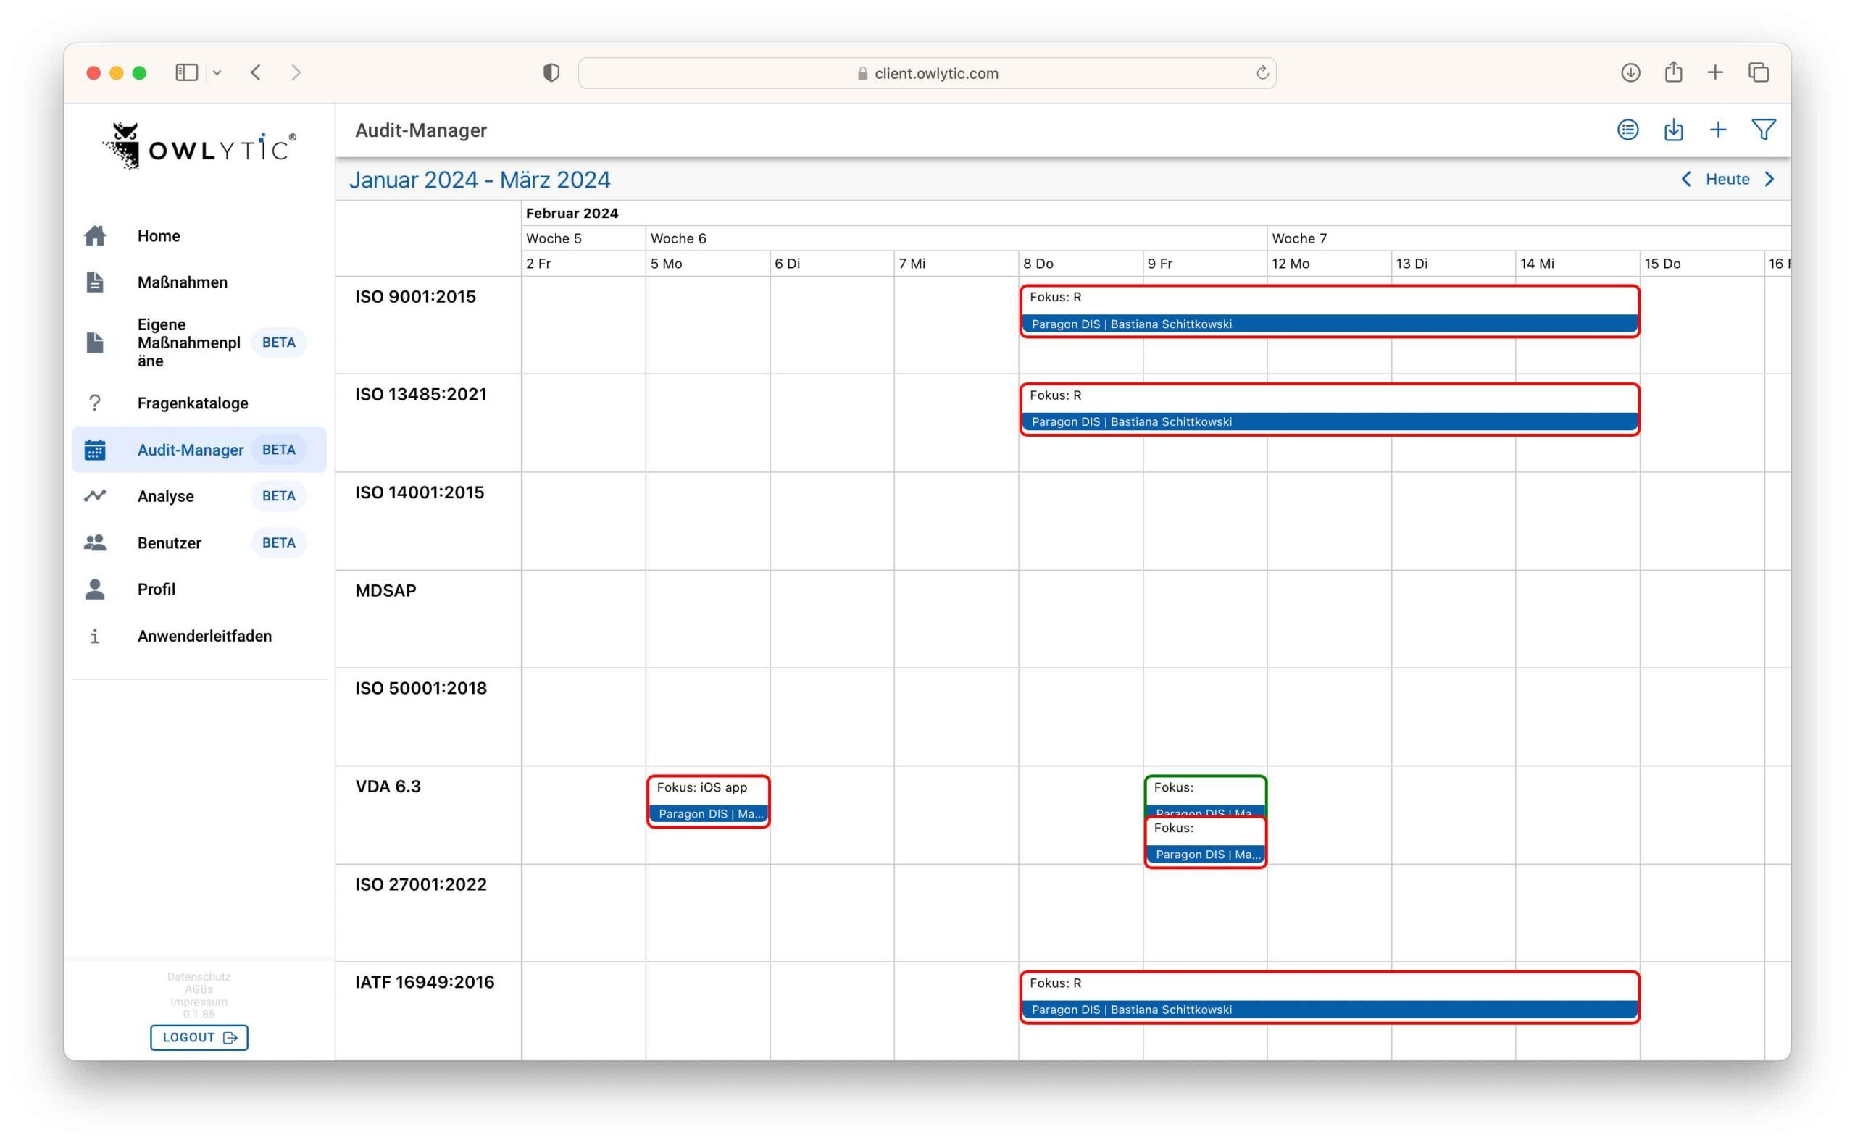Click the Benutzer people icon
This screenshot has width=1855, height=1145.
pos(95,543)
